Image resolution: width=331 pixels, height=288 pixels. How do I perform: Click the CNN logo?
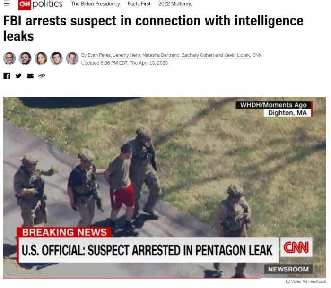click(25, 4)
